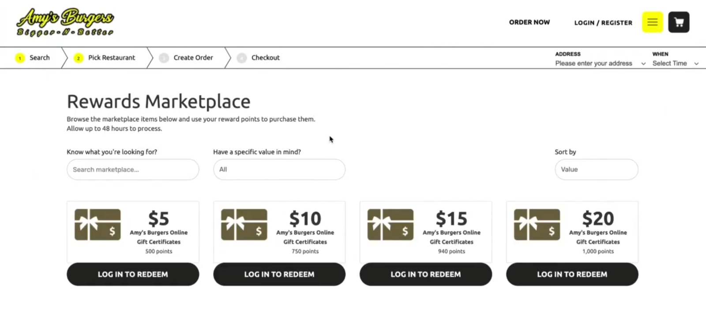The height and width of the screenshot is (318, 706).
Task: Log in to redeem $20 certificate
Action: 572,274
